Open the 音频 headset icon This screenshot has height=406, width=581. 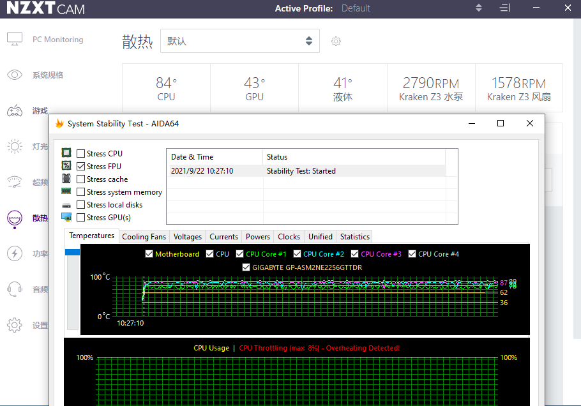tap(15, 289)
